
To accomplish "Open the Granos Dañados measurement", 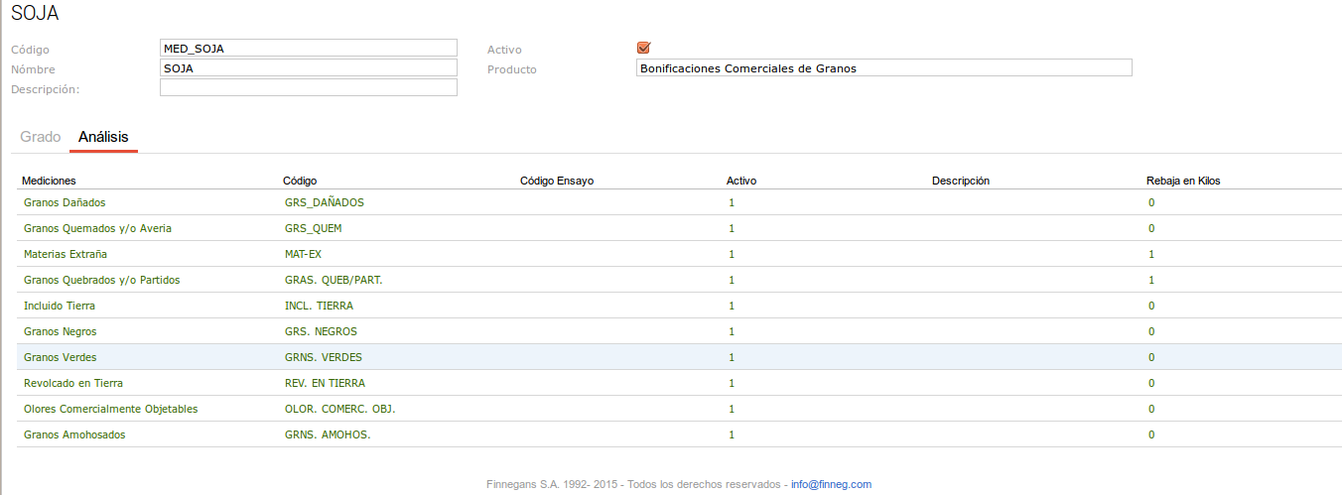I will [x=65, y=202].
